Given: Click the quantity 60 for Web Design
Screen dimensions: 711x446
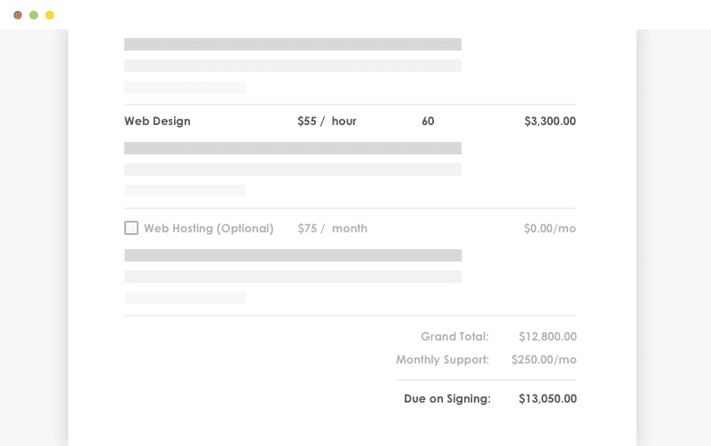Looking at the screenshot, I should (428, 121).
